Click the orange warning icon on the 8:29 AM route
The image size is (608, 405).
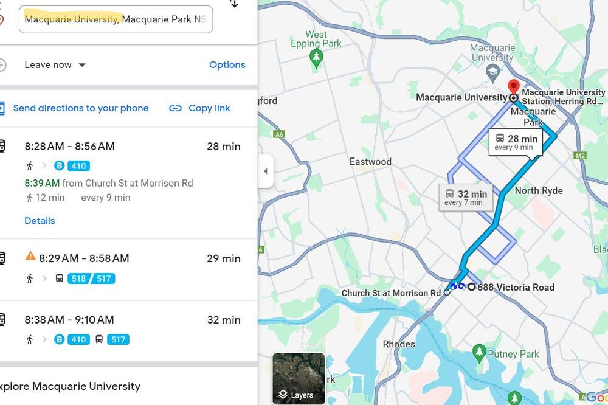click(30, 256)
